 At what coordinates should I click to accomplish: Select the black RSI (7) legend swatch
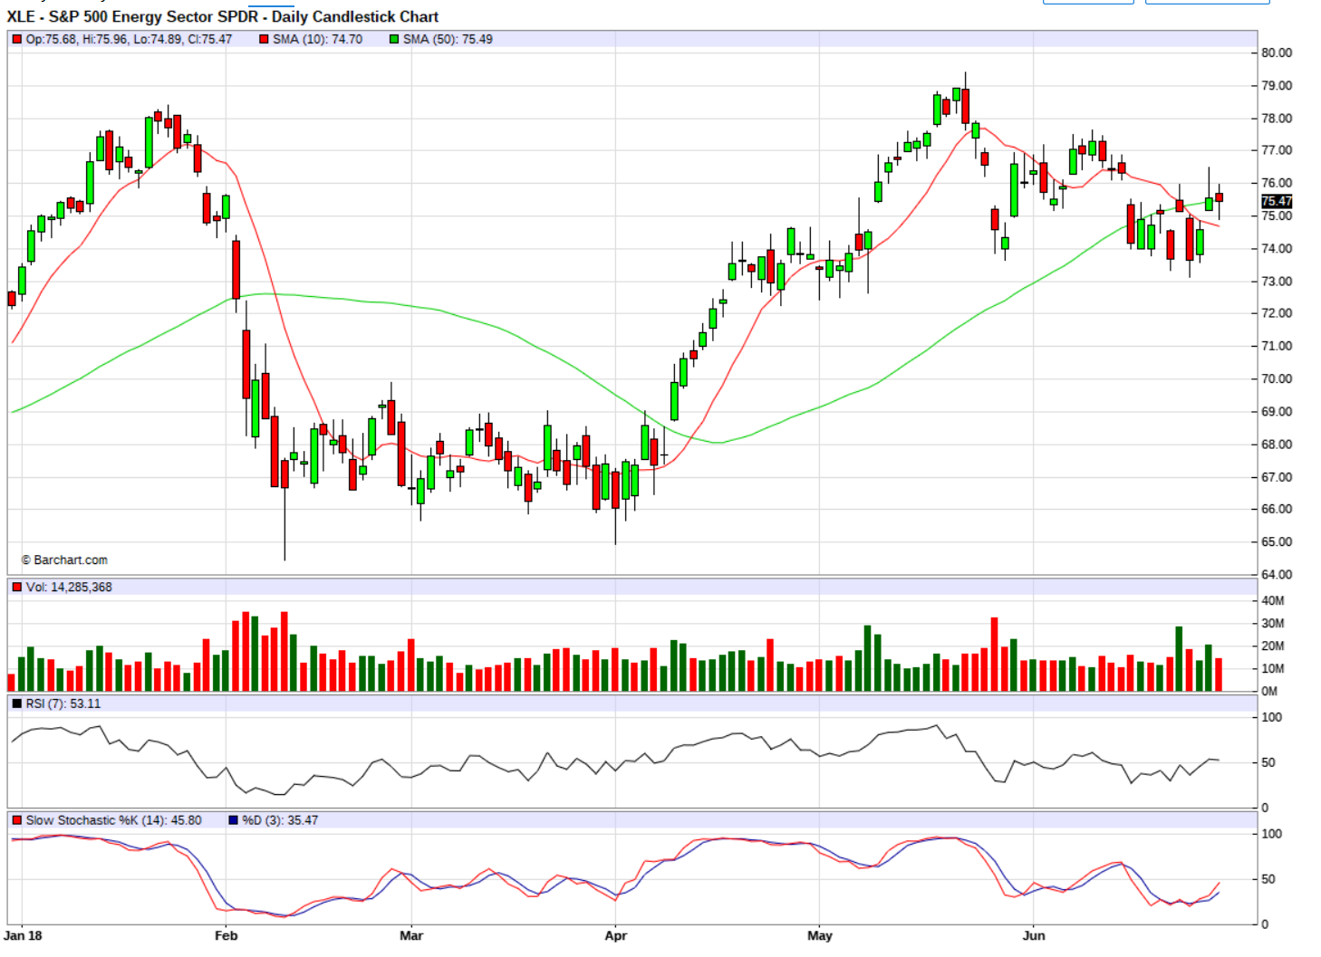coord(16,703)
